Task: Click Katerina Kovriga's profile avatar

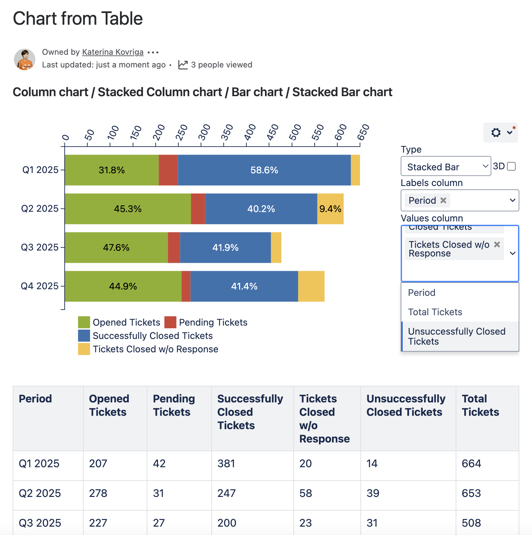Action: coord(25,59)
